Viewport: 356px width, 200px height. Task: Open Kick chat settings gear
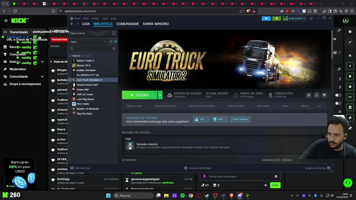coord(266,185)
